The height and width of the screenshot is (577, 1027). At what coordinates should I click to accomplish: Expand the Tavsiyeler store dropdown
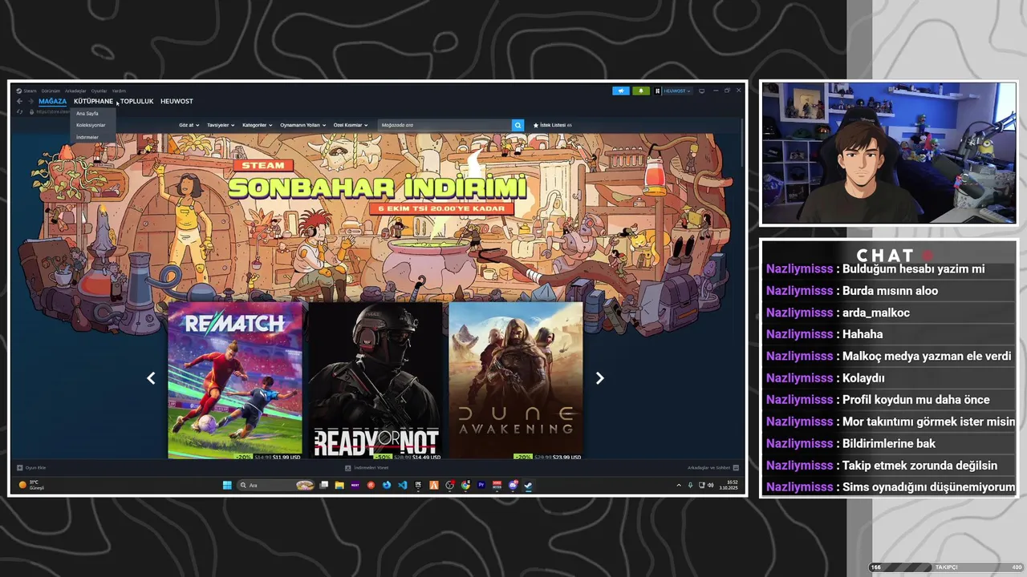point(220,125)
